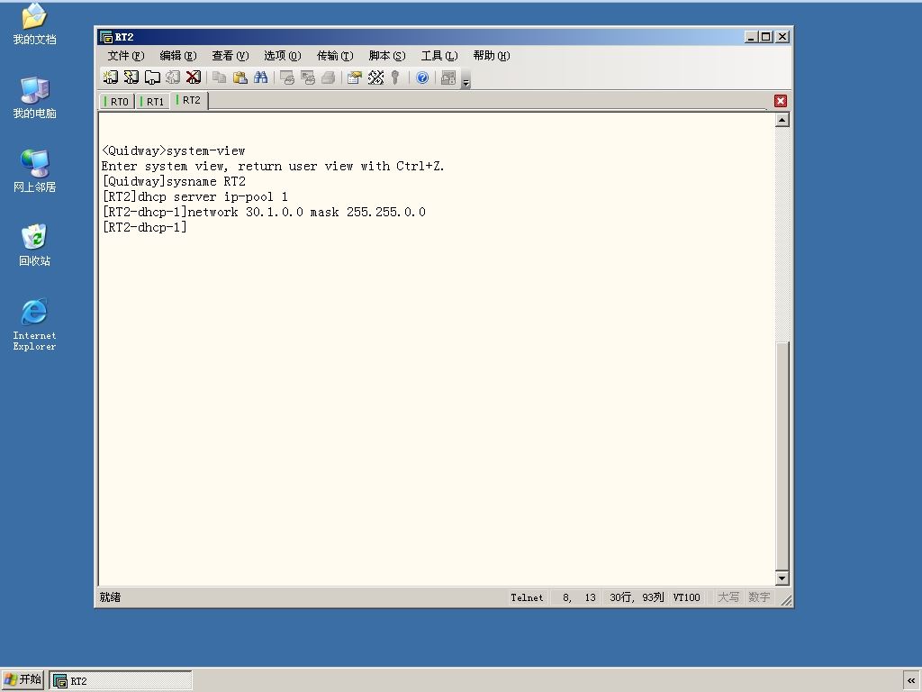This screenshot has width=922, height=692.
Task: Click the Connect in Tab icon
Action: pos(152,77)
